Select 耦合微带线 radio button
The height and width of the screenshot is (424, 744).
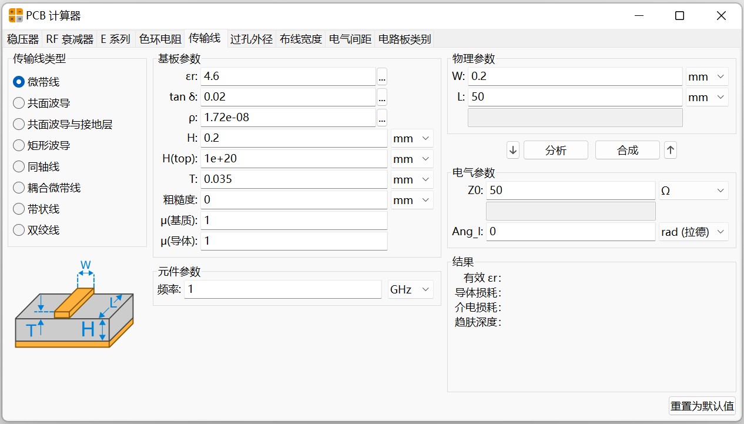pyautogui.click(x=47, y=188)
